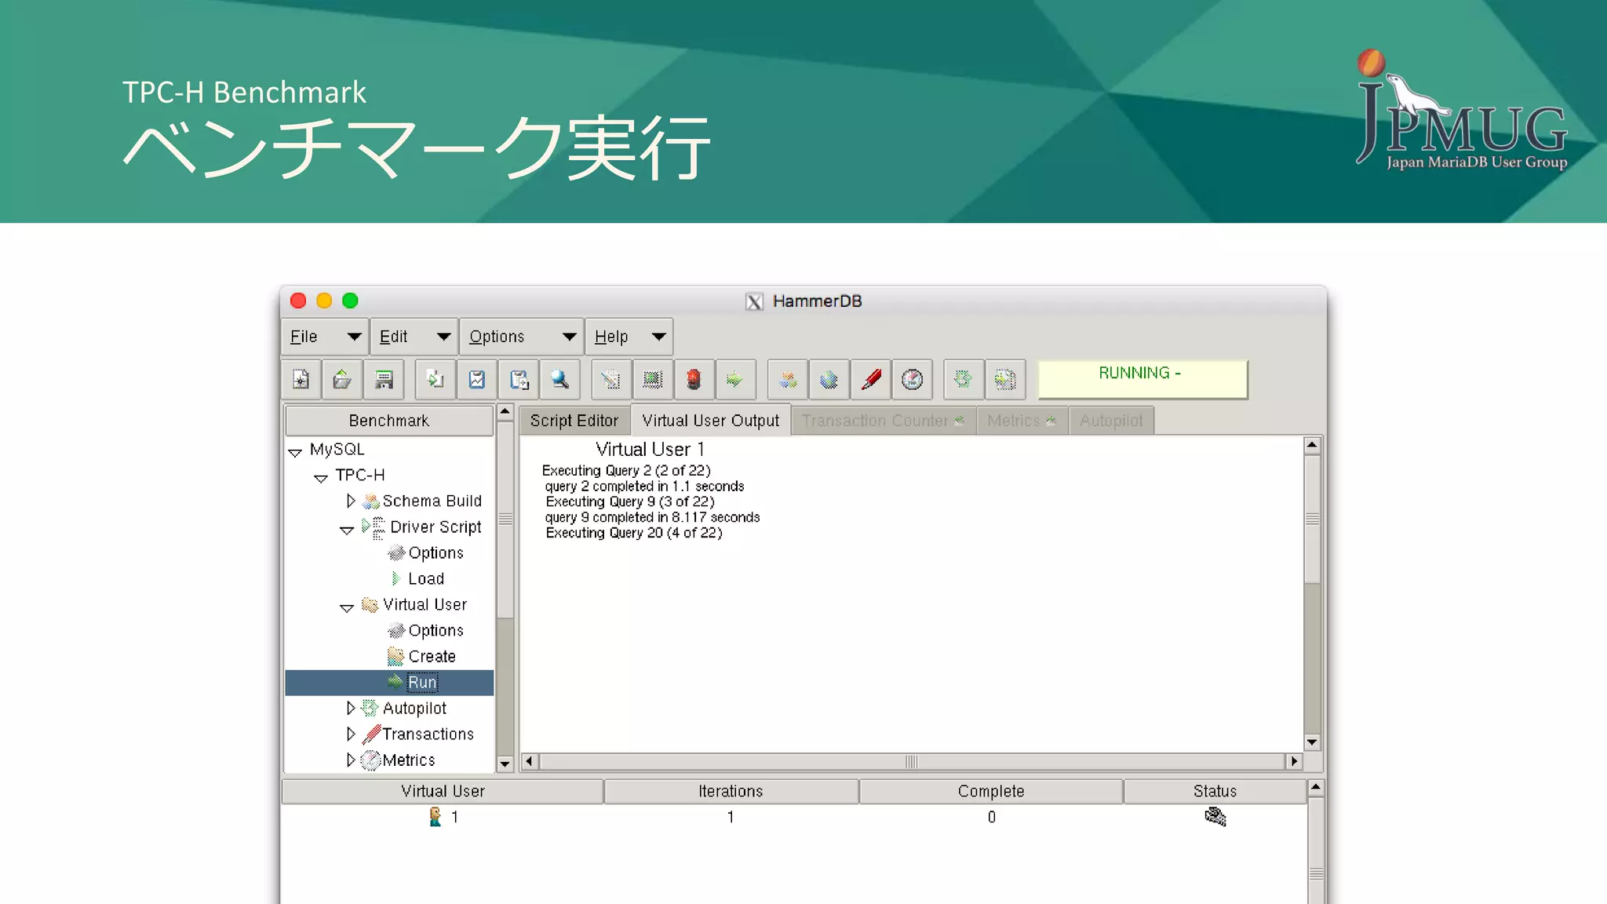This screenshot has height=904, width=1607.
Task: Click the tree panel scroll up arrow
Action: (x=505, y=412)
